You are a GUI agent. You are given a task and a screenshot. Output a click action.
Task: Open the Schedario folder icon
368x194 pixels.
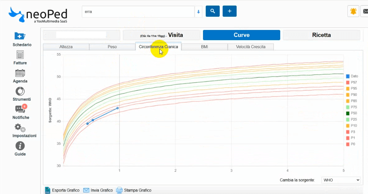(20, 36)
